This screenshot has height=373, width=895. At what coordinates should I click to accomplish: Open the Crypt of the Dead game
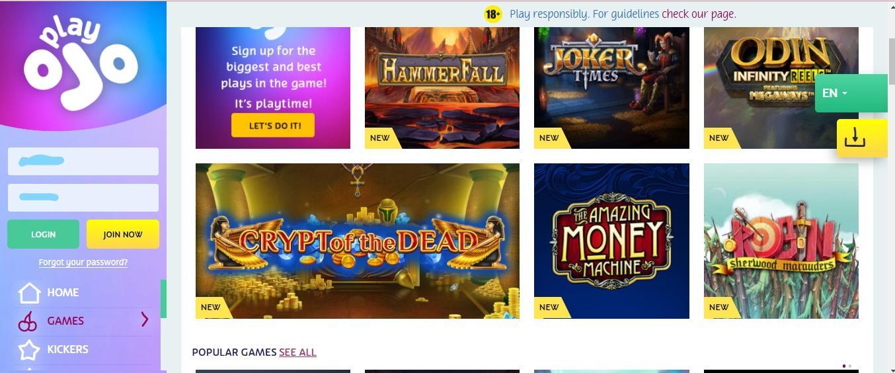[x=358, y=241]
